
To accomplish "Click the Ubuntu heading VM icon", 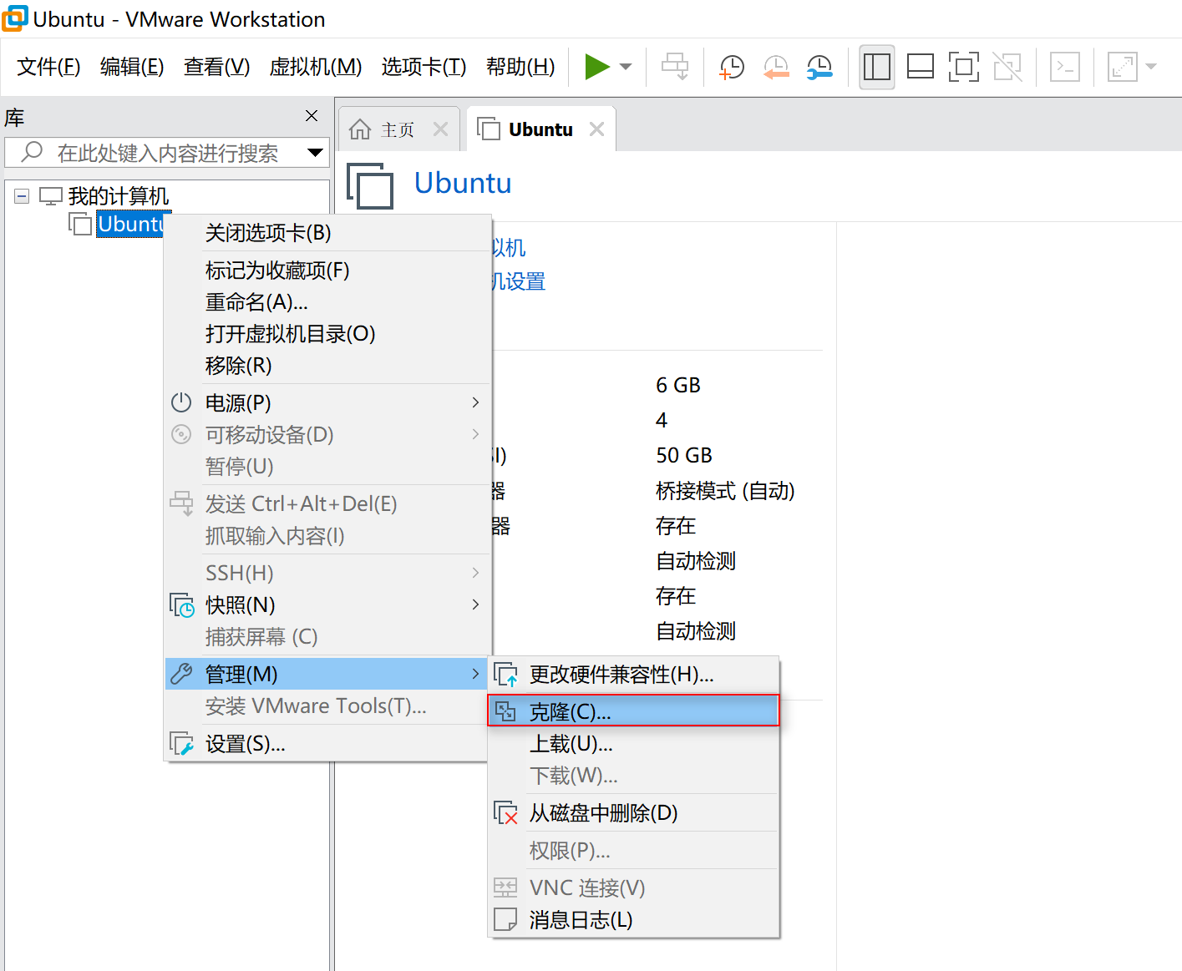I will (370, 186).
